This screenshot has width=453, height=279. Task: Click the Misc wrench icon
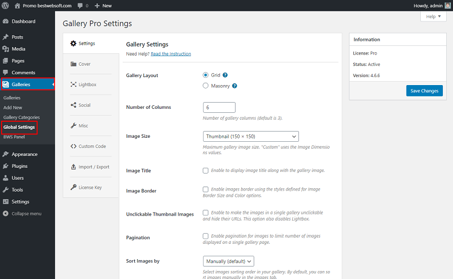(x=74, y=125)
